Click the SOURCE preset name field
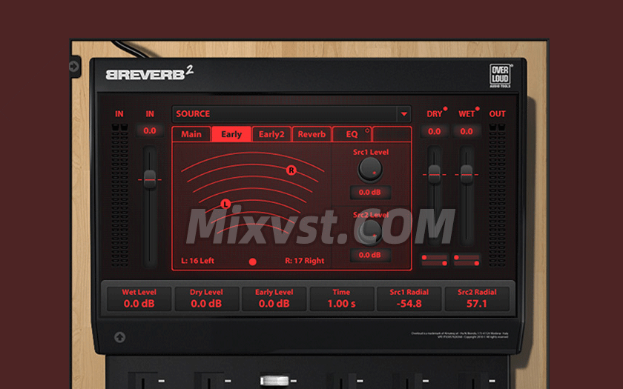The width and height of the screenshot is (623, 389). coord(283,114)
